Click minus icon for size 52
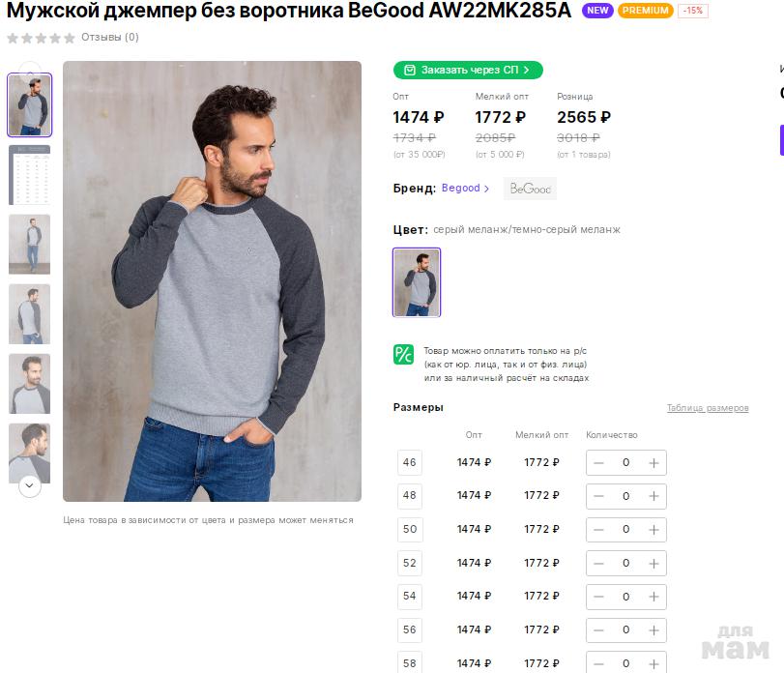 [599, 564]
